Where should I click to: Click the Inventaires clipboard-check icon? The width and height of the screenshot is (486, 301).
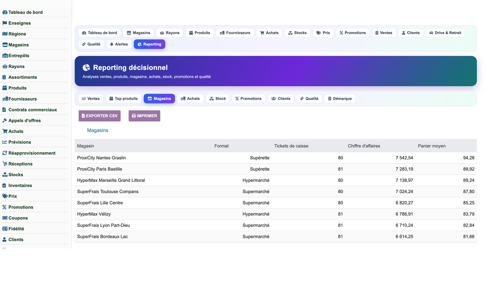(4, 185)
